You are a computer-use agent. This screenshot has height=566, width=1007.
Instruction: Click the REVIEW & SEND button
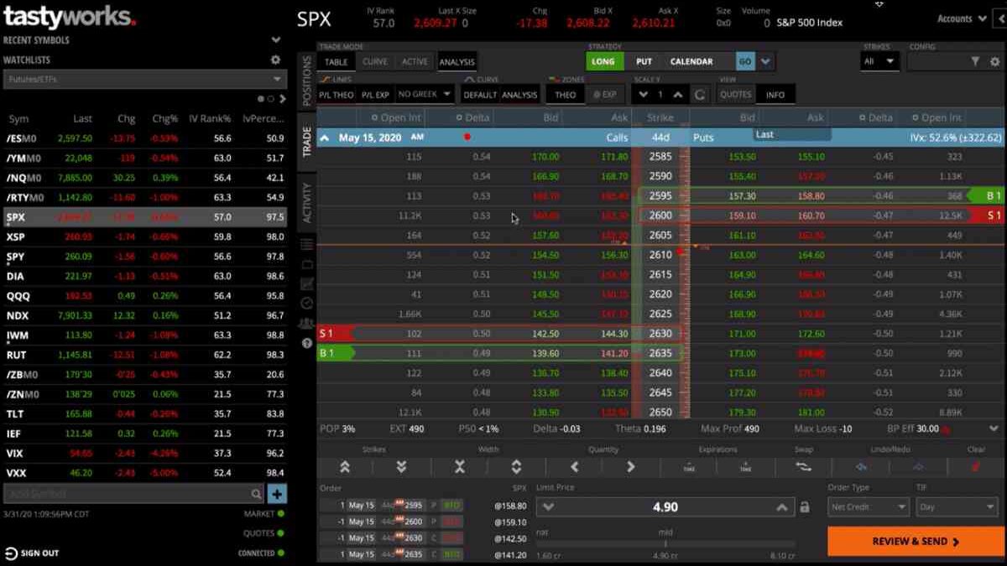[915, 541]
